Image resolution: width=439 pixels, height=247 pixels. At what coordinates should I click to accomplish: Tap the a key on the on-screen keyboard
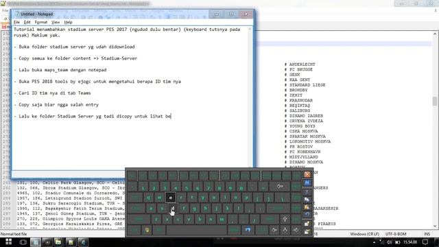151,209
